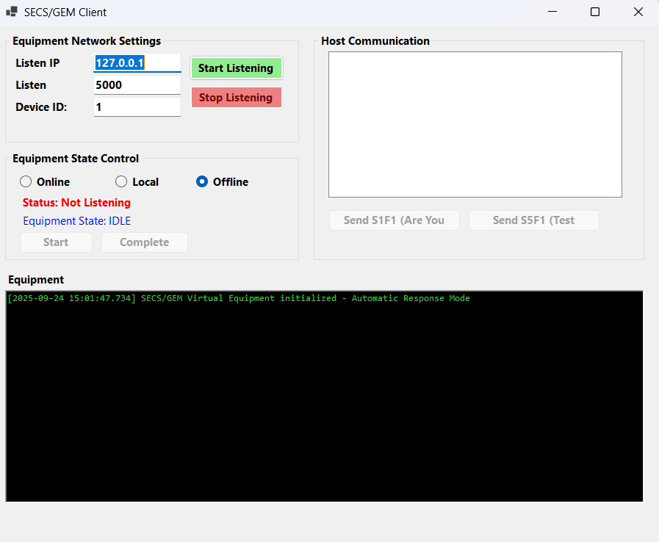The image size is (659, 542).
Task: Select the Offline radio button
Action: click(x=202, y=182)
